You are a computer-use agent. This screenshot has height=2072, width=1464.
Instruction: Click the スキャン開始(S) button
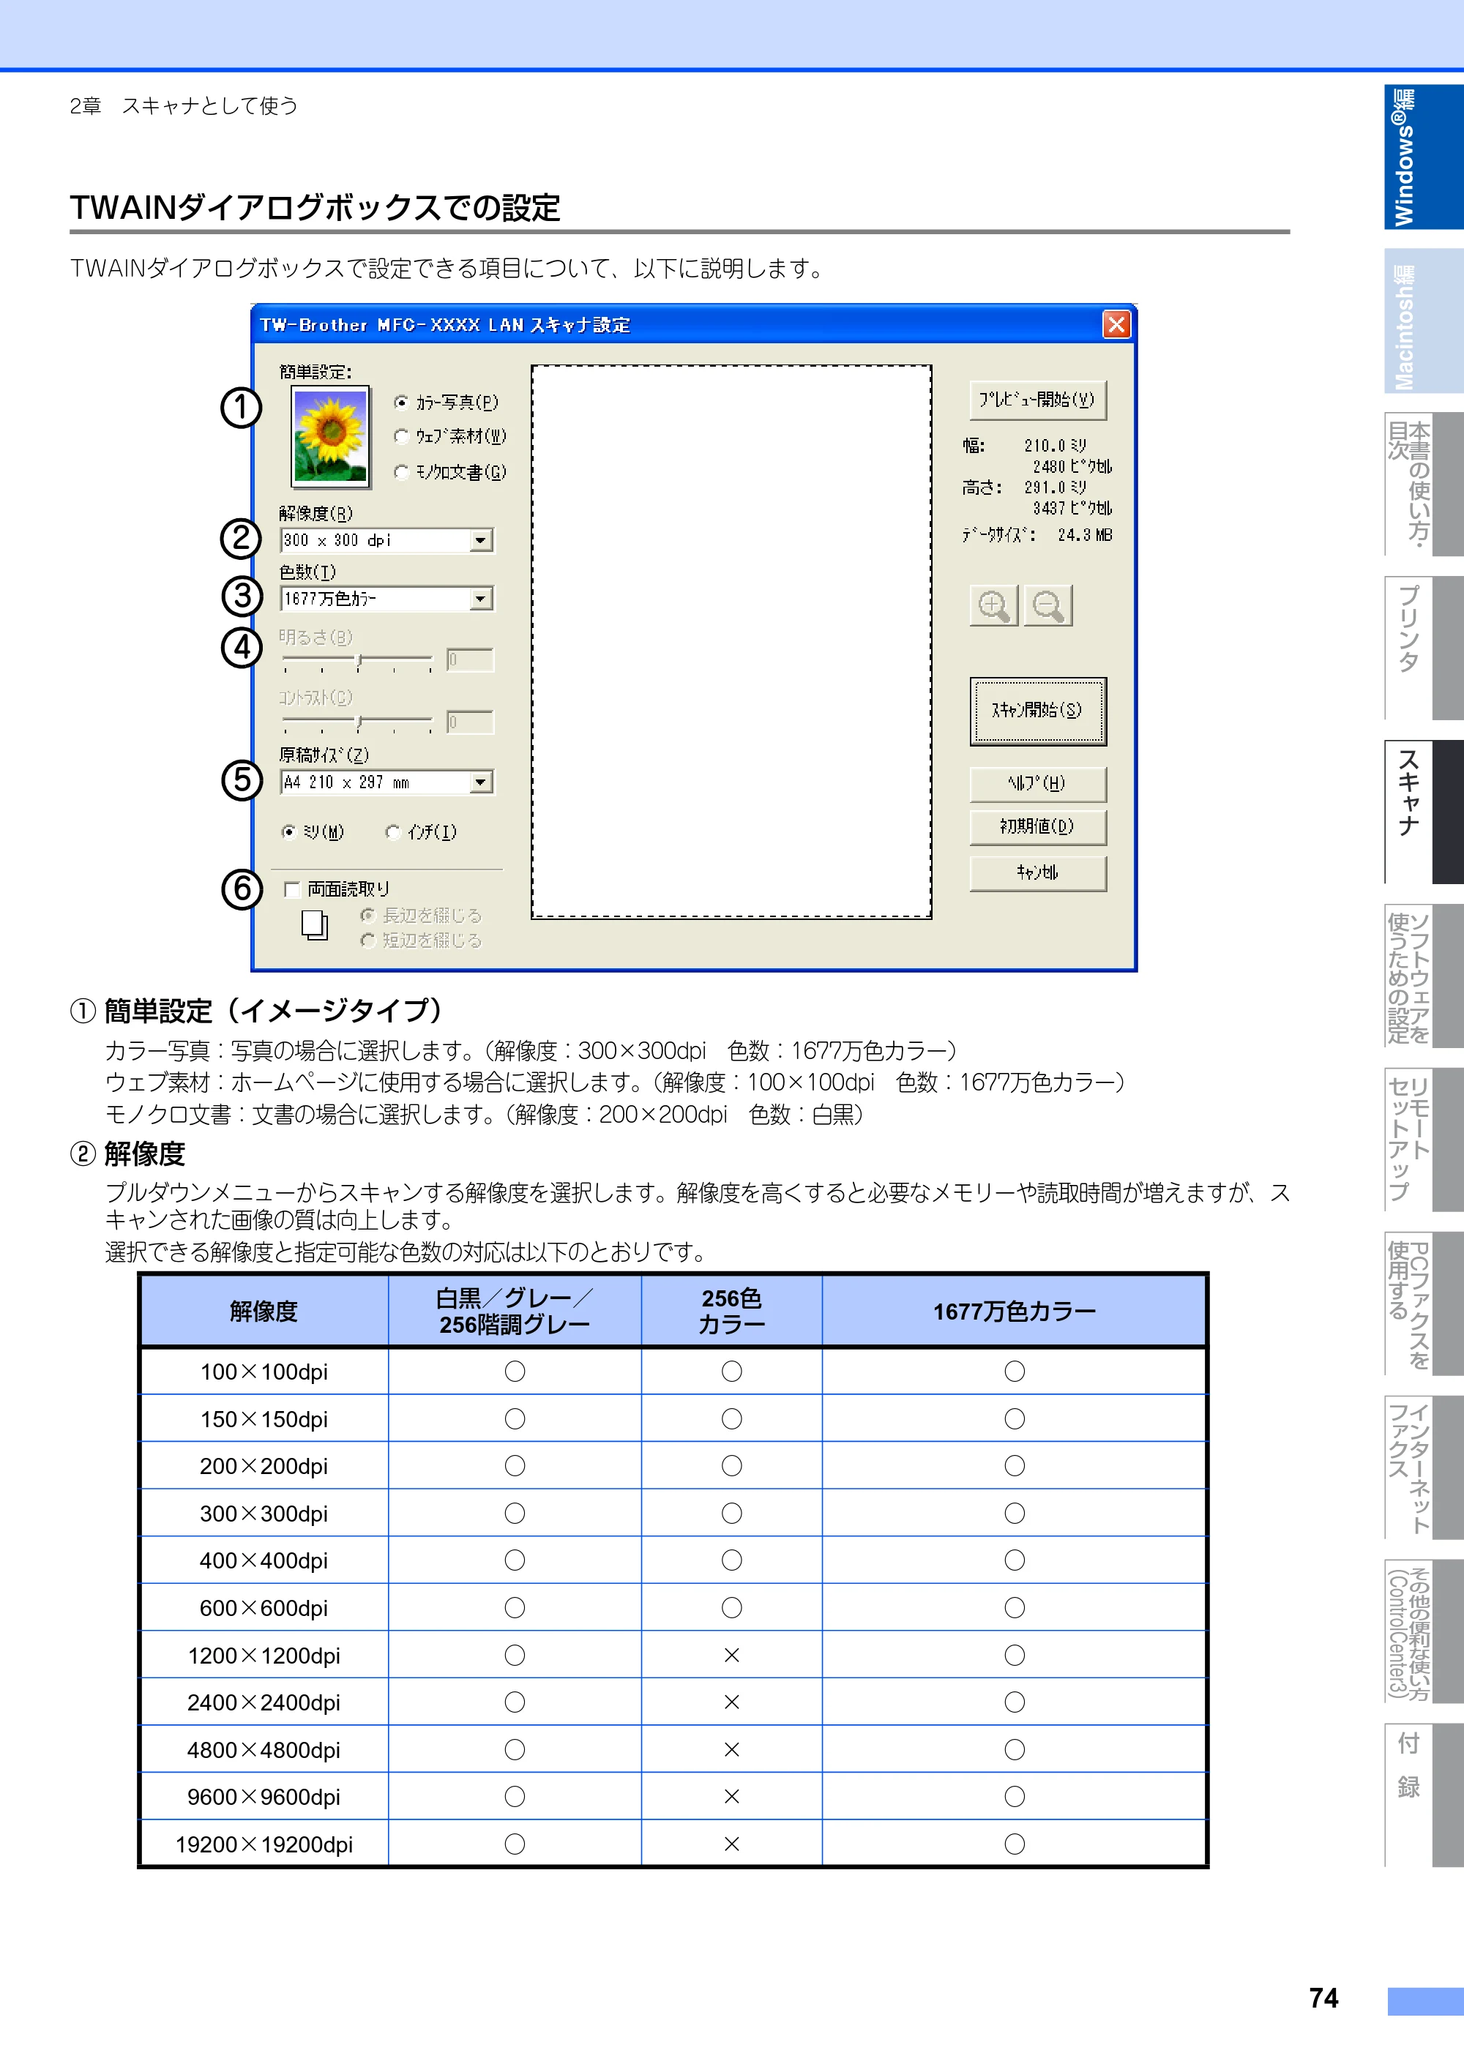(1038, 711)
